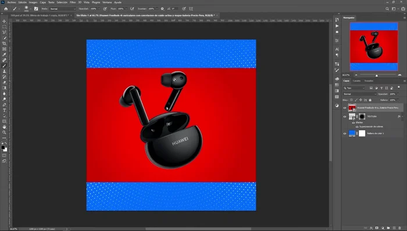Select the Spot Healing Brush tool
The height and width of the screenshot is (231, 407).
[4, 60]
